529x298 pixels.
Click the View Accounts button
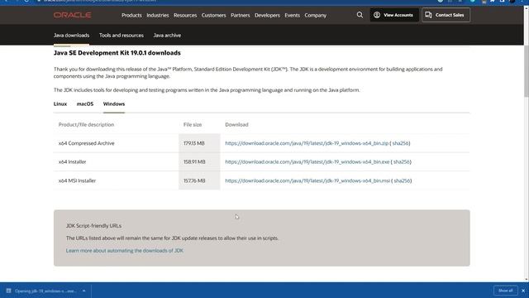pos(393,15)
